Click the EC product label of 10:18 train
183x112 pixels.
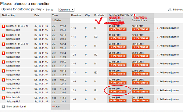click(x=96, y=73)
